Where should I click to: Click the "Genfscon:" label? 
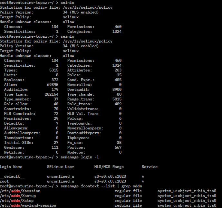coord(14,147)
